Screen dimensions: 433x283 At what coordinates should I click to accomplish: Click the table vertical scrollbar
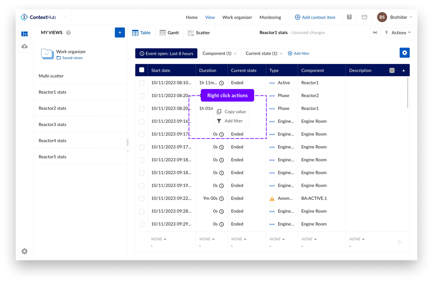408,93
